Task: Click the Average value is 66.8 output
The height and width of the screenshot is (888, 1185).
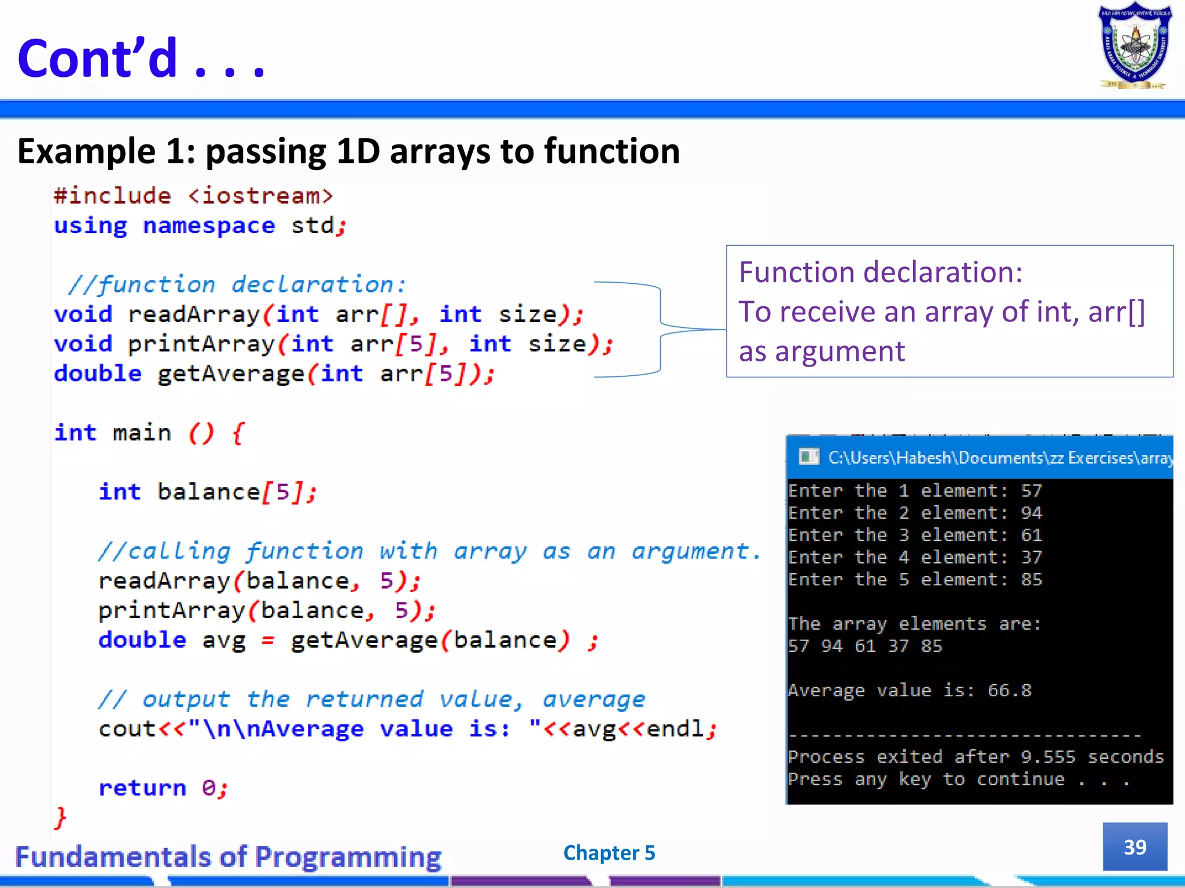Action: pyautogui.click(x=909, y=690)
